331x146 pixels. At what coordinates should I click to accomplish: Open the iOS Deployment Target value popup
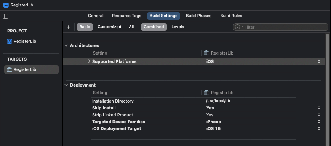(x=319, y=128)
